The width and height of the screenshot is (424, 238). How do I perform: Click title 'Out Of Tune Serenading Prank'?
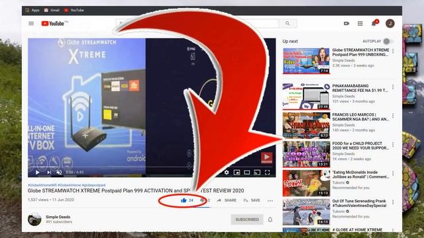pos(359,203)
